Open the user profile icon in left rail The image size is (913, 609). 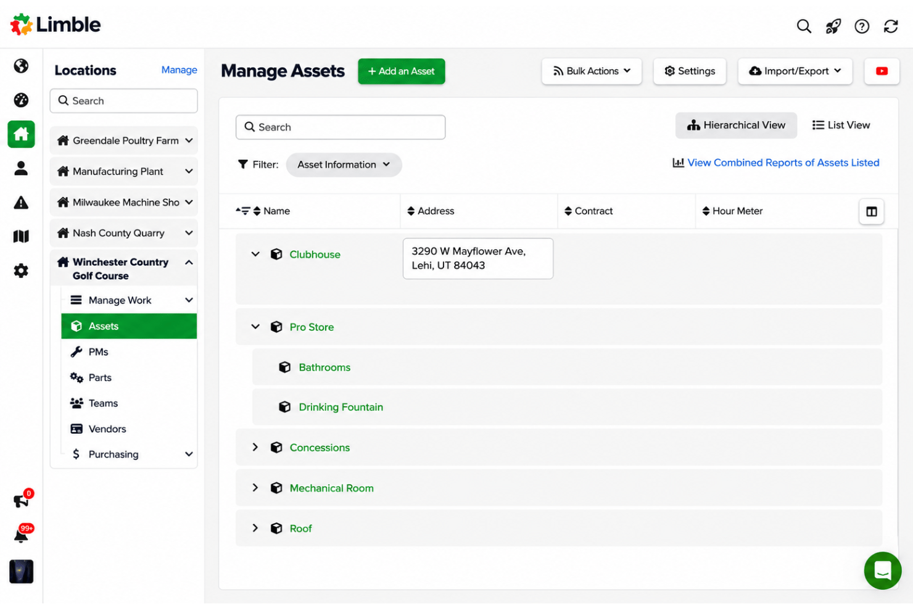click(x=21, y=168)
